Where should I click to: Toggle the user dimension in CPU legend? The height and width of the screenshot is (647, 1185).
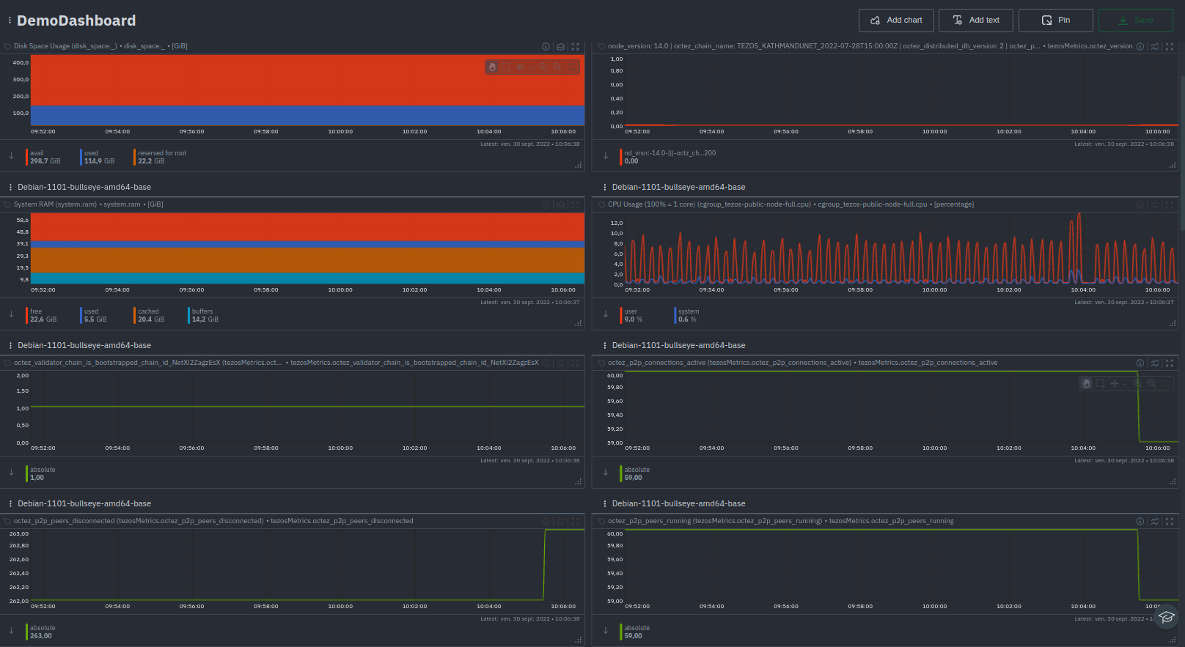pyautogui.click(x=633, y=315)
